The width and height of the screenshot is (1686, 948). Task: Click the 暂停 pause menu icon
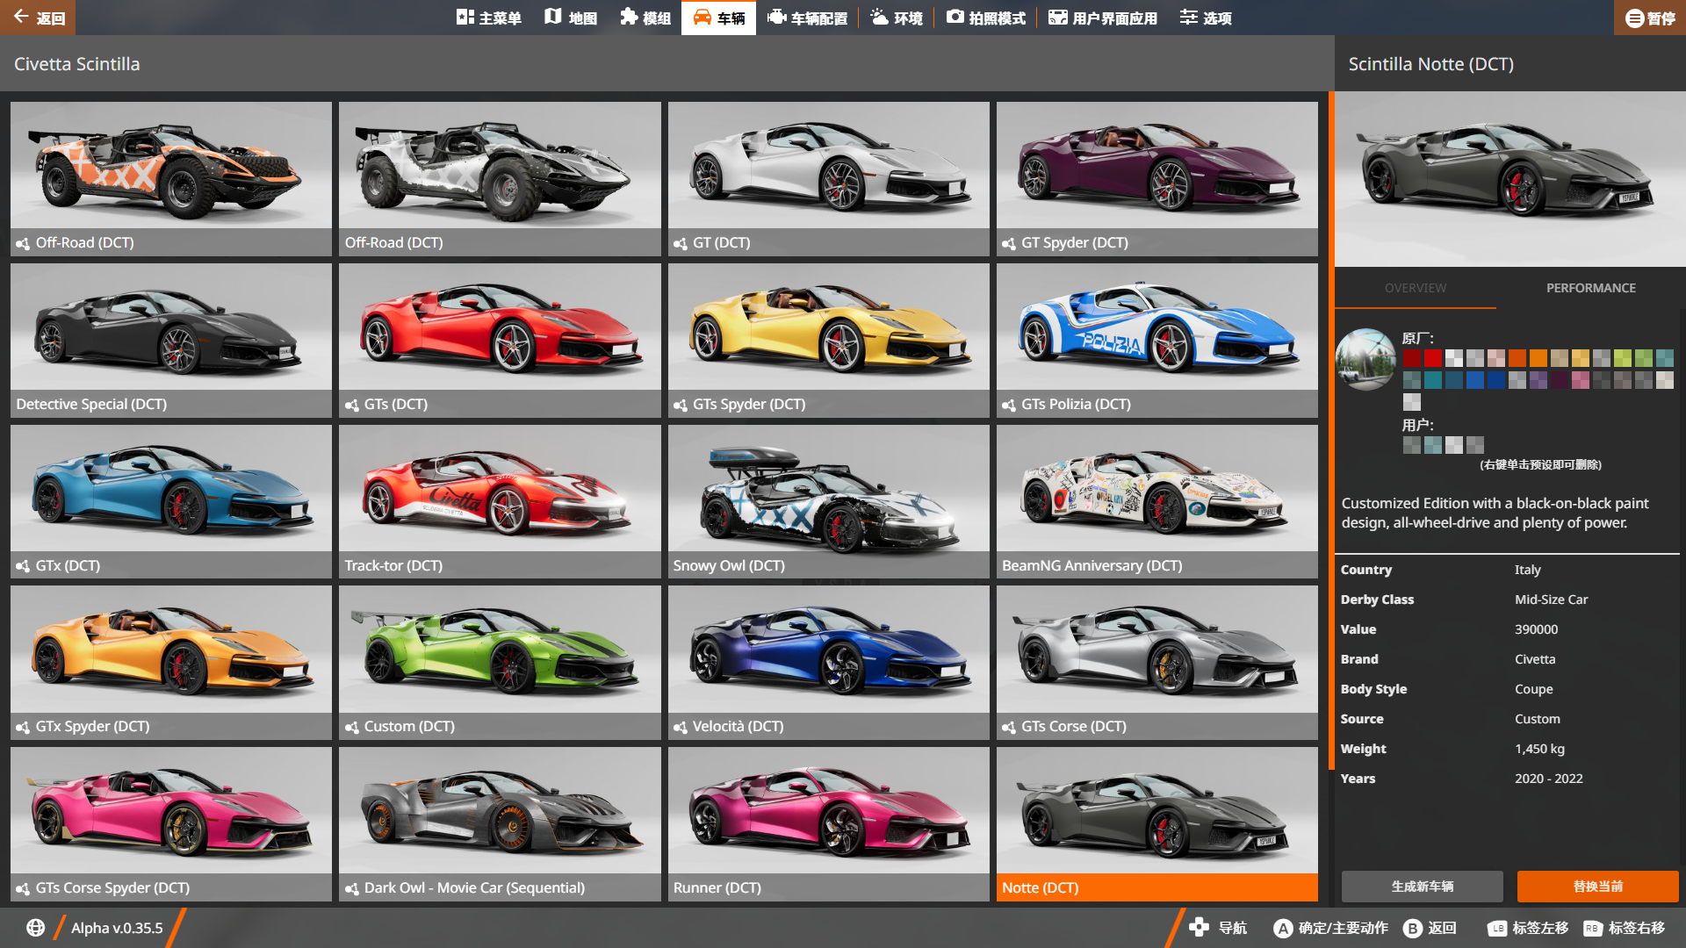tap(1634, 18)
